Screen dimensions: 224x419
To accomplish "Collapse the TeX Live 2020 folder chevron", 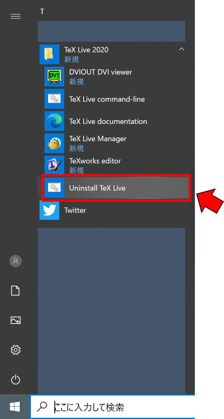I will click(x=181, y=49).
